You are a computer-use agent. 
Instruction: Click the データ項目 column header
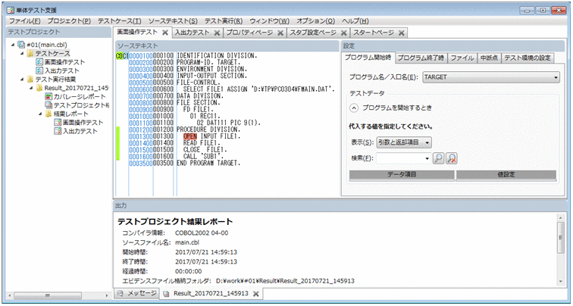(x=402, y=174)
